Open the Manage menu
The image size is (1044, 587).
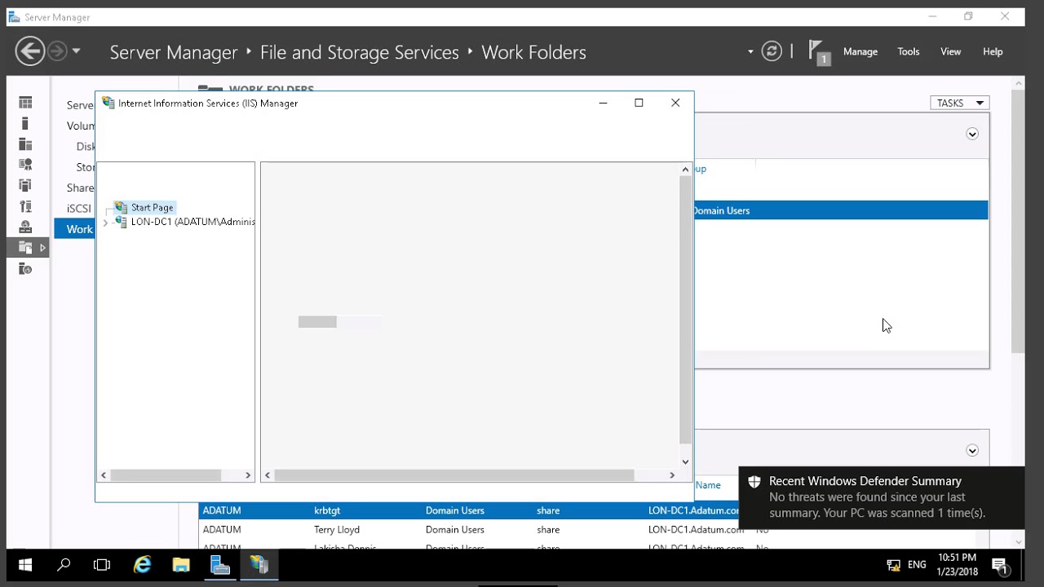coord(860,51)
